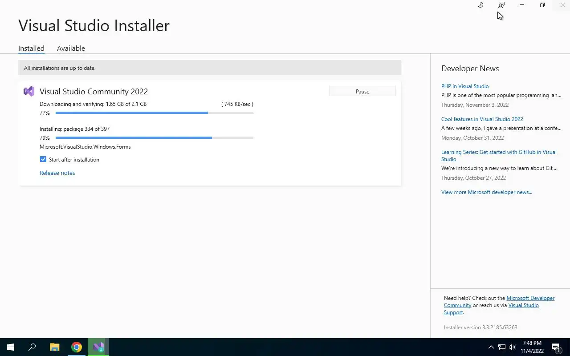Open the notification center
Screen dimensions: 570x356
pos(556,347)
